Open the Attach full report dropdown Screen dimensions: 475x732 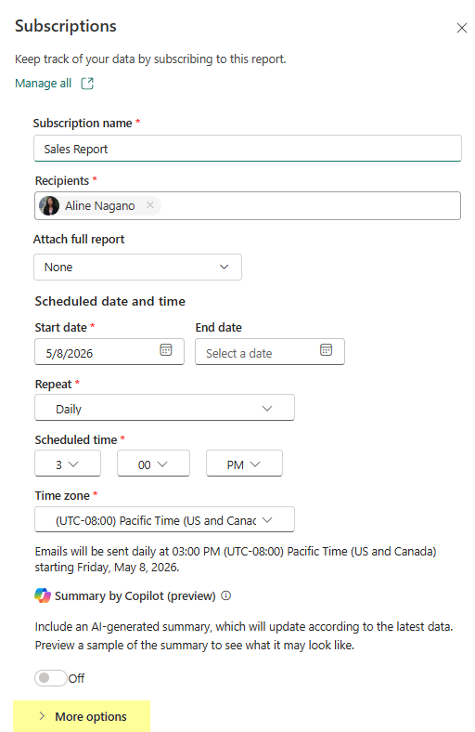click(x=137, y=267)
